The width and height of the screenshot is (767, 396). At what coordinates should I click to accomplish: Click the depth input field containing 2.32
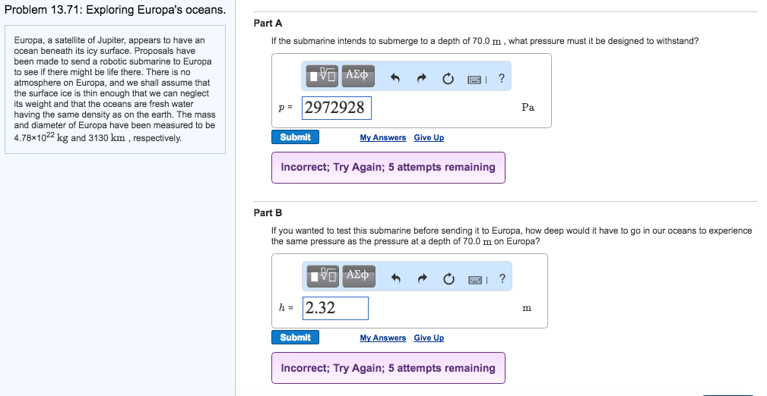pos(335,308)
